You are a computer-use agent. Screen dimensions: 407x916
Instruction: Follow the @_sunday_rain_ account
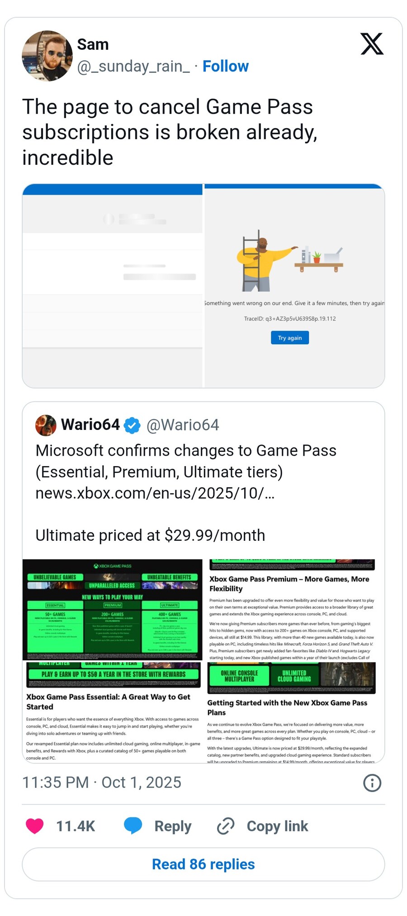tap(225, 66)
